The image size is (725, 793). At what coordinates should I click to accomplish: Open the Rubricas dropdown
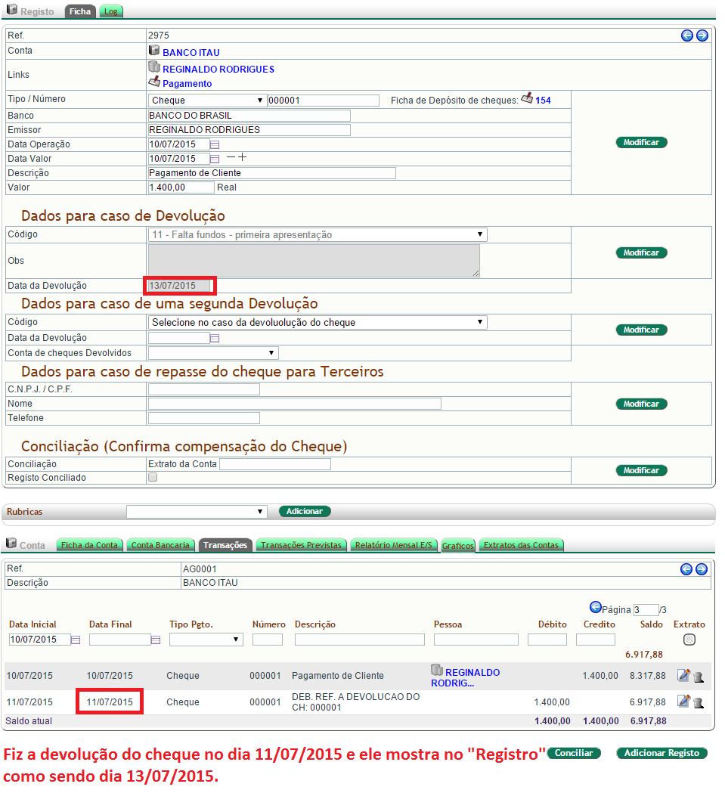(197, 512)
